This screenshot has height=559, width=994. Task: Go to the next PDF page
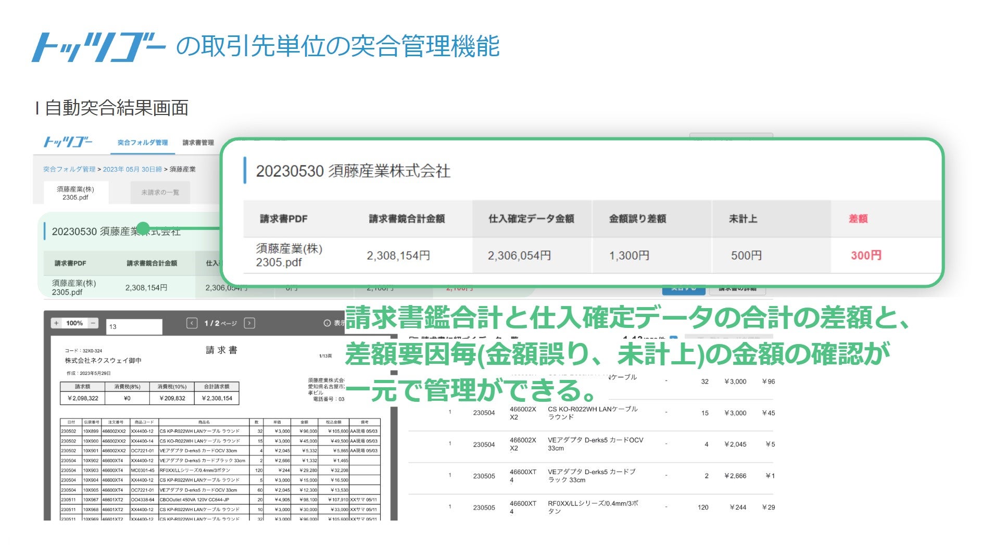pyautogui.click(x=249, y=323)
